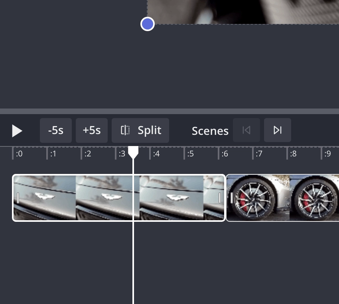Select the wheel clip in the timeline
The image size is (339, 304).
pyautogui.click(x=283, y=197)
